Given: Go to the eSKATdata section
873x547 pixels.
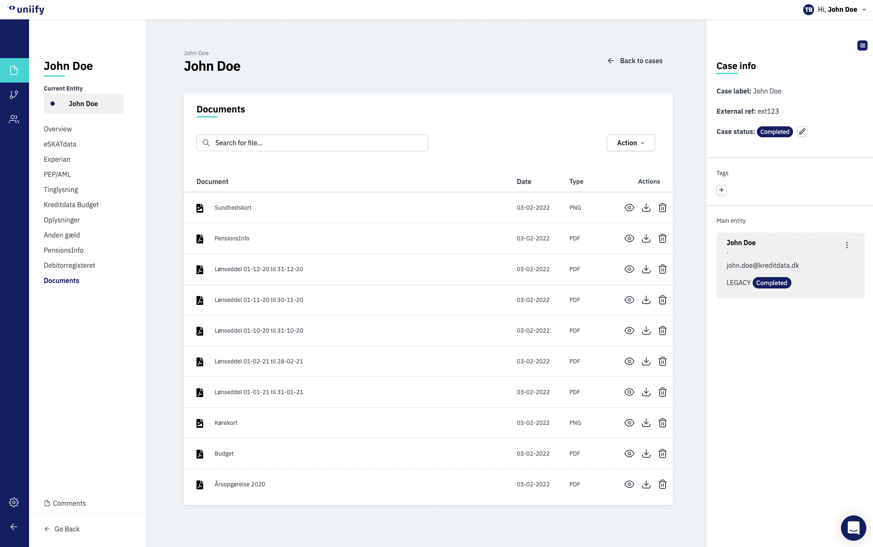Looking at the screenshot, I should [60, 144].
